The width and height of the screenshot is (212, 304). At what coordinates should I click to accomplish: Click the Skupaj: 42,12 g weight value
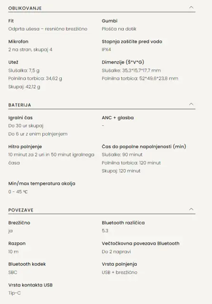point(24,86)
